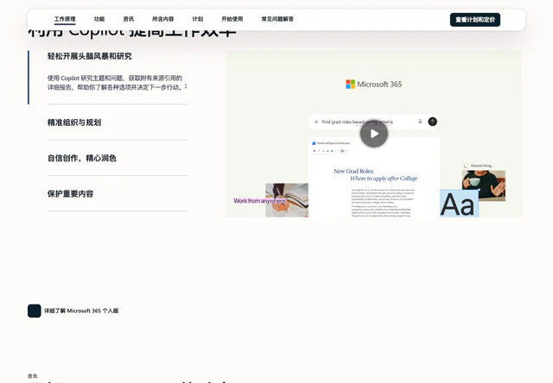Click the 'Work from anywhere' text
Image resolution: width=553 pixels, height=383 pixels.
coord(259,201)
